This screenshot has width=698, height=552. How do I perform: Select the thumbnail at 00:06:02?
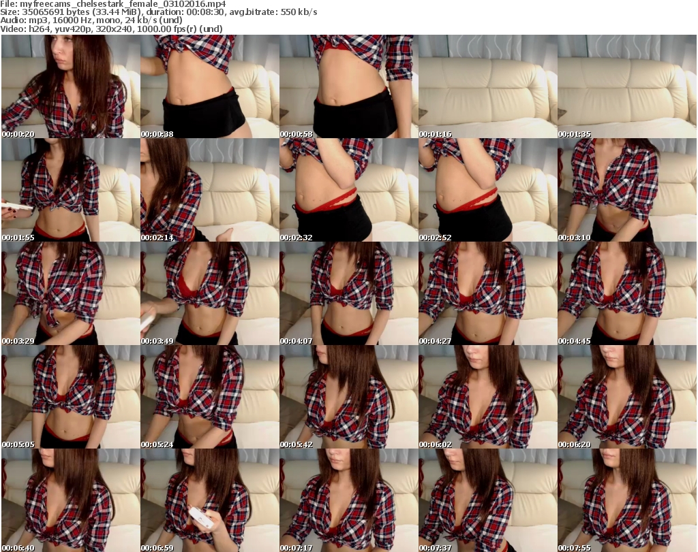488,397
